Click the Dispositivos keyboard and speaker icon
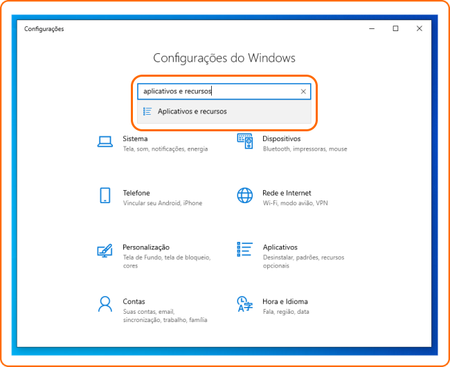450x367 pixels. tap(245, 141)
